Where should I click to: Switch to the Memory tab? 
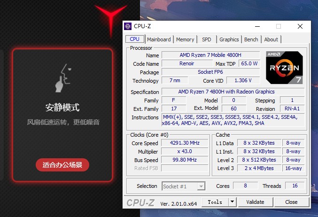[x=185, y=39]
